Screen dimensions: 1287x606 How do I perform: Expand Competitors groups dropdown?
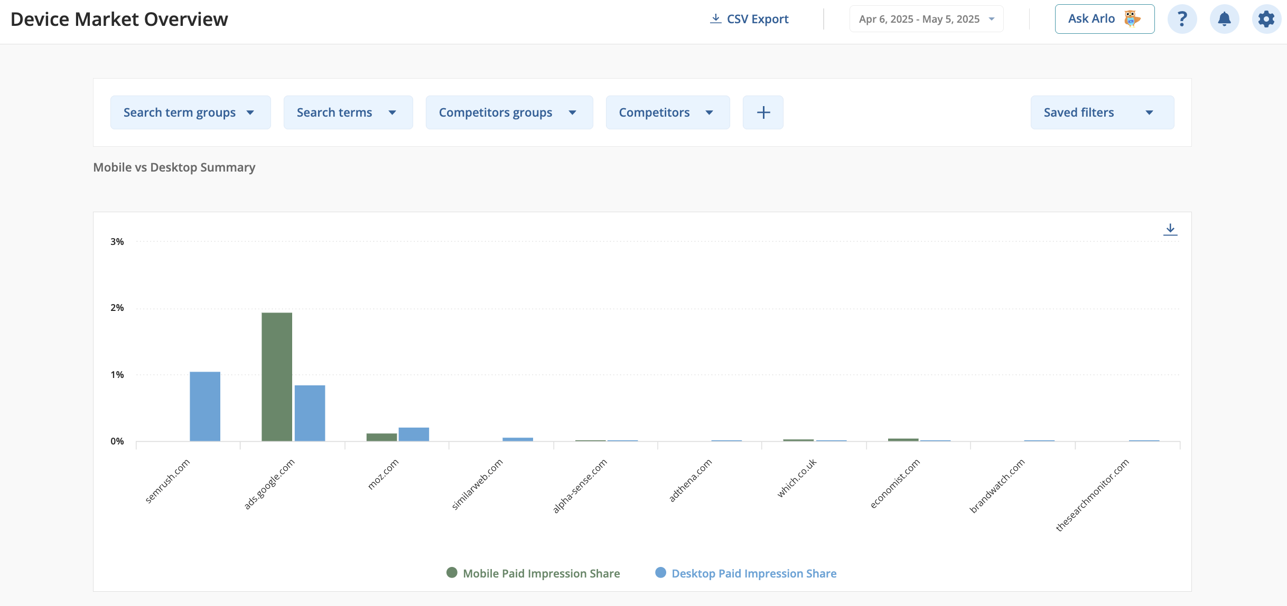509,112
